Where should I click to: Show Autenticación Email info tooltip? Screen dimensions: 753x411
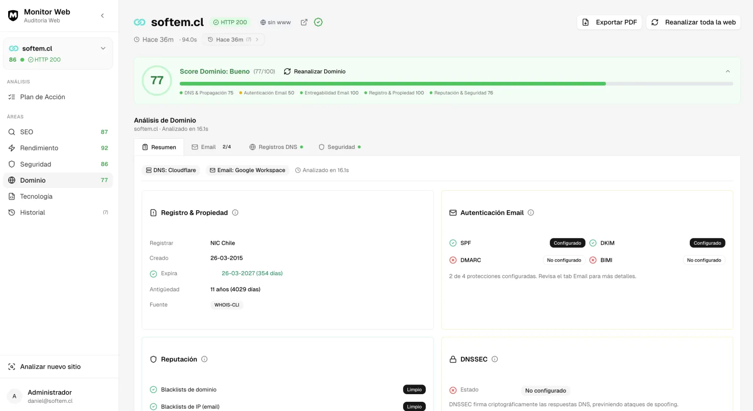[530, 212]
